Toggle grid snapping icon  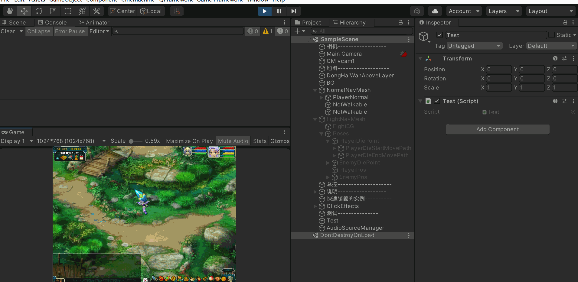click(177, 11)
